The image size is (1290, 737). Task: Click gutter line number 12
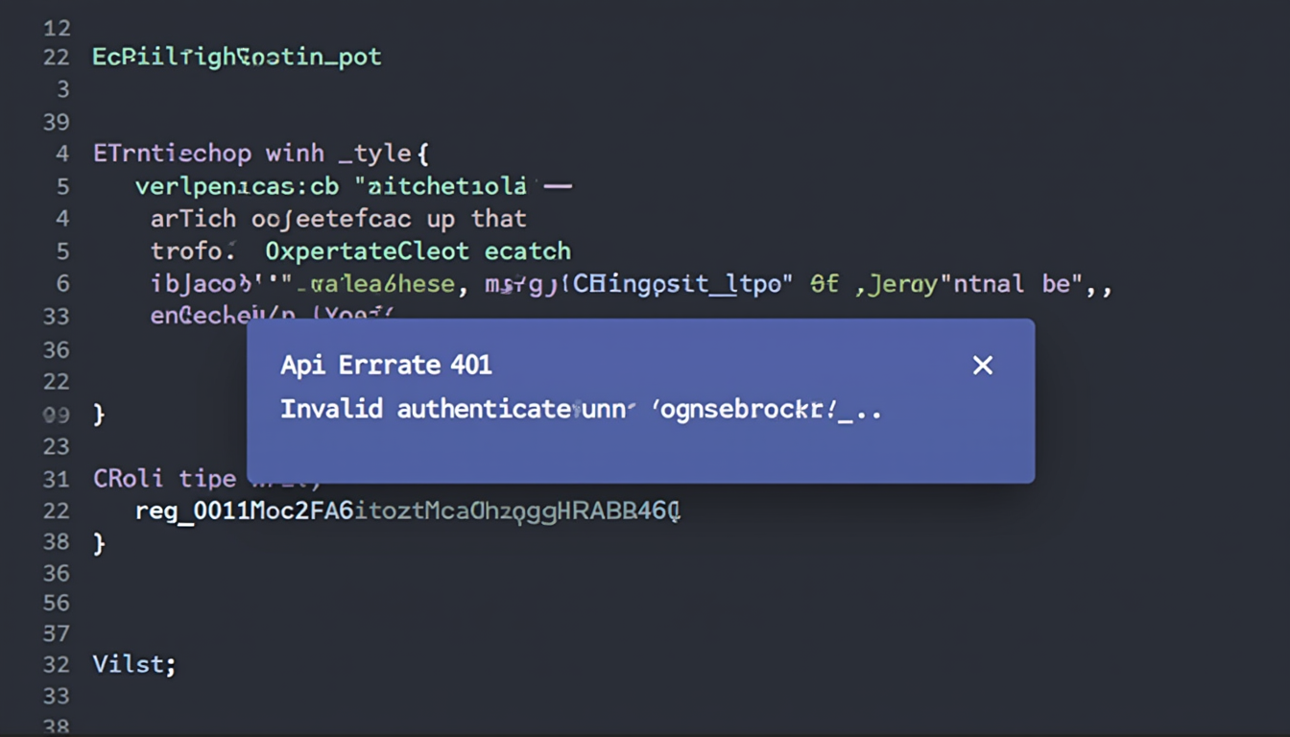(x=57, y=28)
